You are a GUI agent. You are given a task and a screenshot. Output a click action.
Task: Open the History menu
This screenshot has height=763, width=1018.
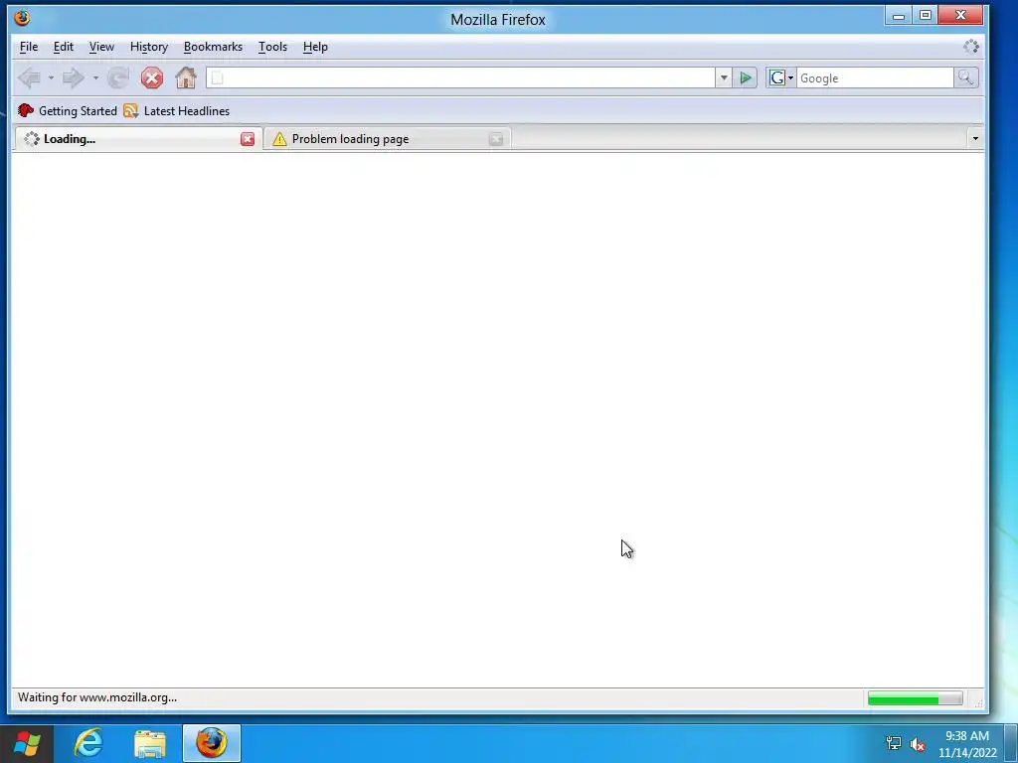click(x=149, y=47)
